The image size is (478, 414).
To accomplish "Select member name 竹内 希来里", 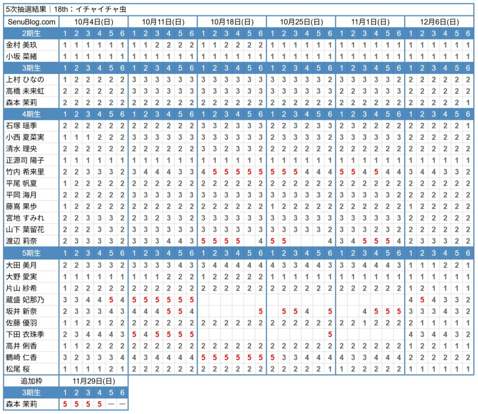I will point(25,172).
